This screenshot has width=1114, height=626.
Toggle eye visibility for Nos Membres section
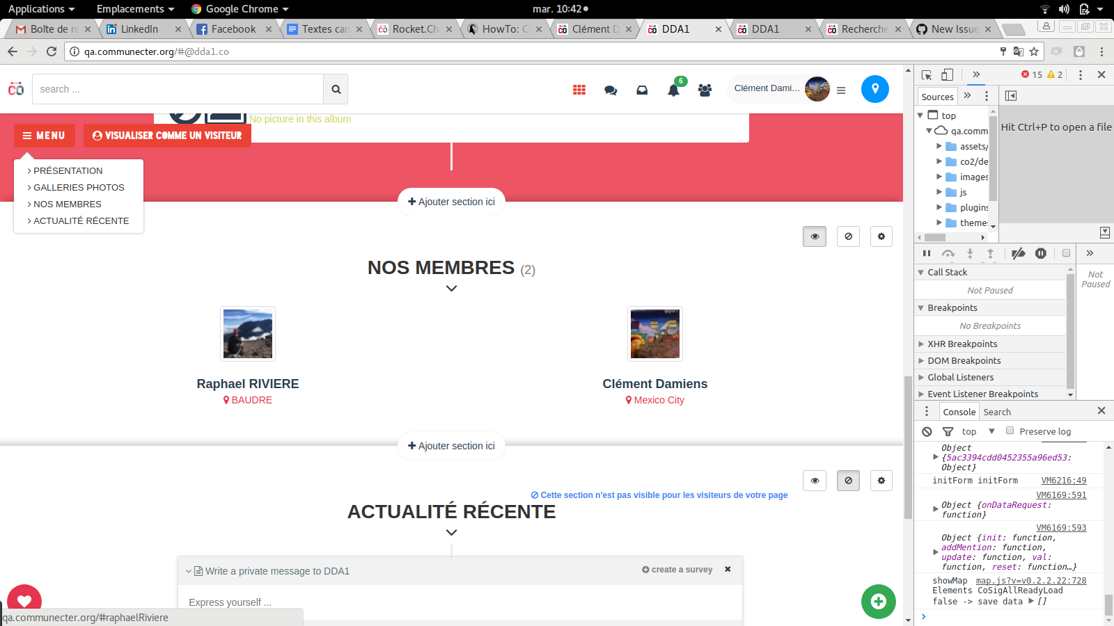815,236
